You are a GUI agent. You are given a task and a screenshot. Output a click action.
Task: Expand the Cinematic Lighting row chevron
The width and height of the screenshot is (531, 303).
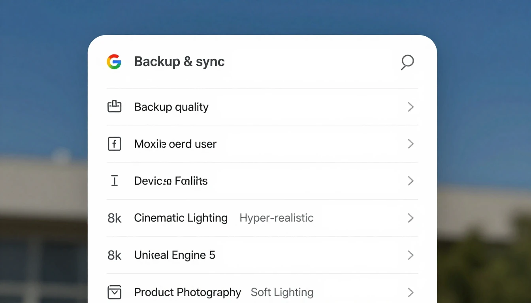coord(410,218)
